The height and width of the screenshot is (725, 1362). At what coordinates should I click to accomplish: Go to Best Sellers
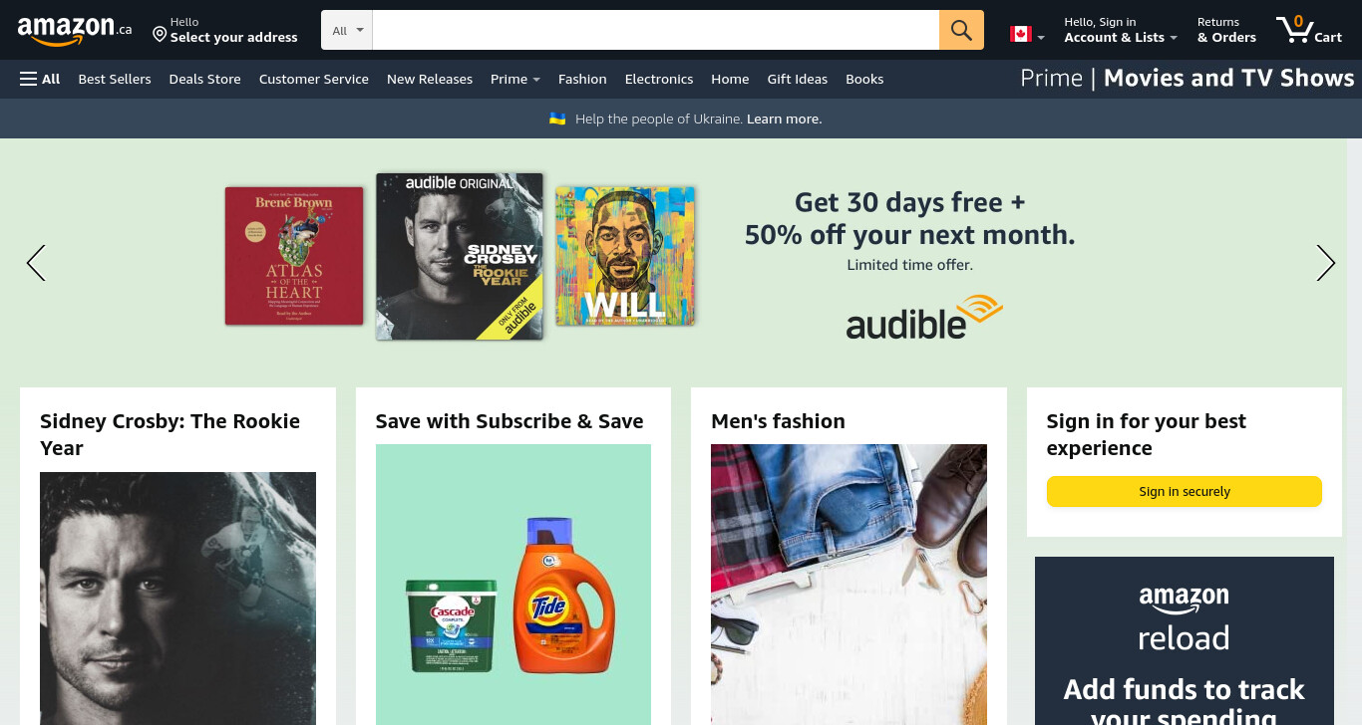[x=115, y=79]
